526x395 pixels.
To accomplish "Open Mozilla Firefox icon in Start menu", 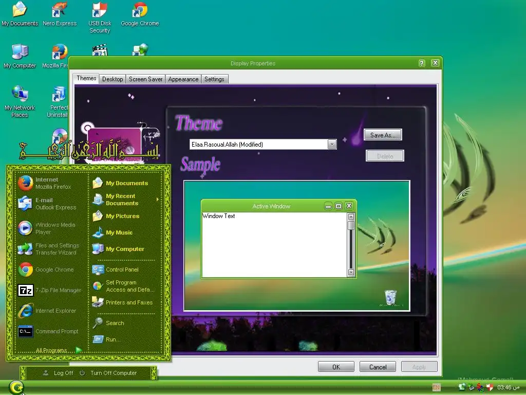I will [26, 183].
